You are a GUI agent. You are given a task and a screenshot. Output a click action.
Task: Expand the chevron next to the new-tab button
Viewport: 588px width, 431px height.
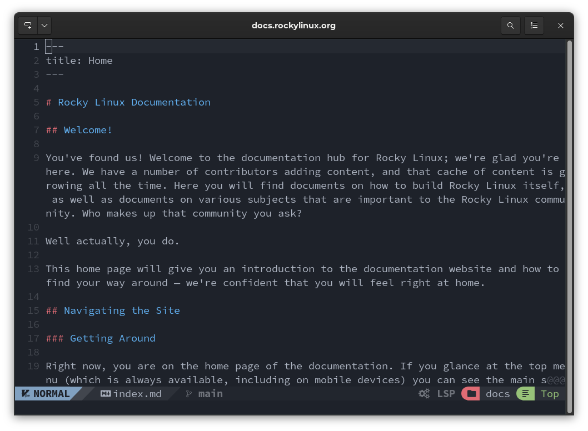44,25
